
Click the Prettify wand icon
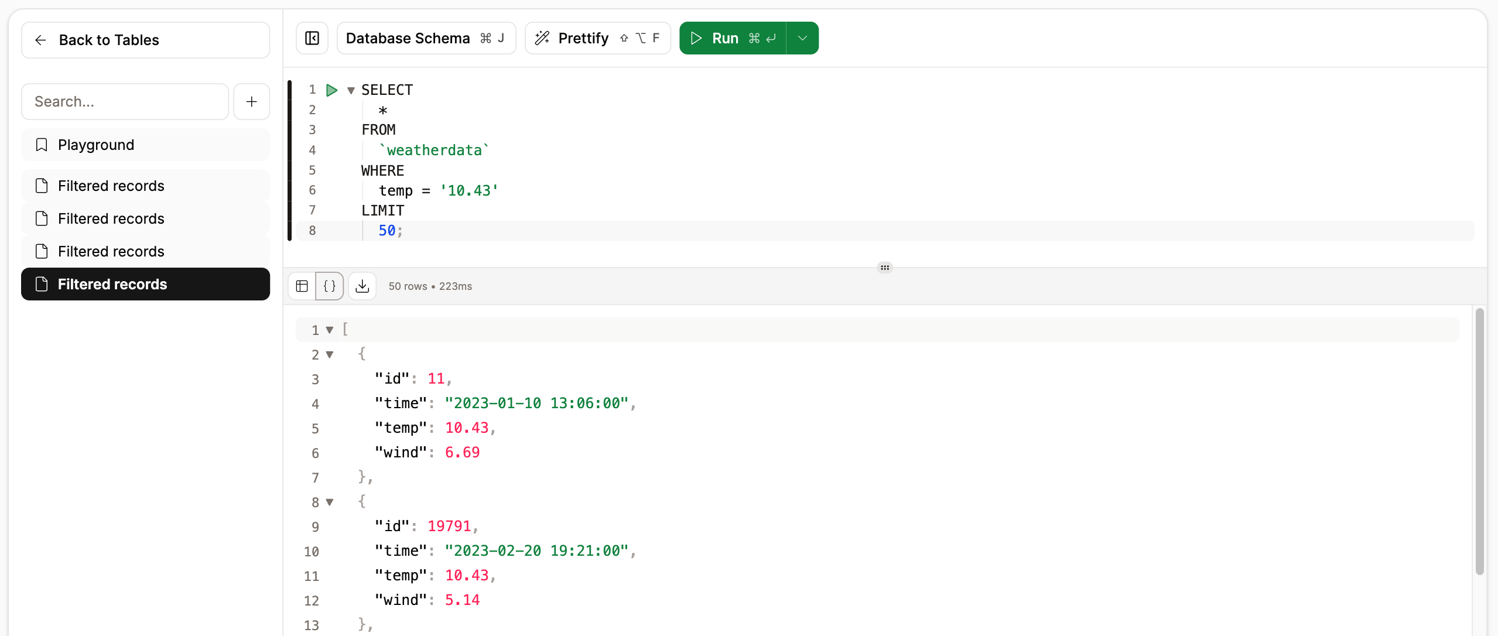click(542, 37)
